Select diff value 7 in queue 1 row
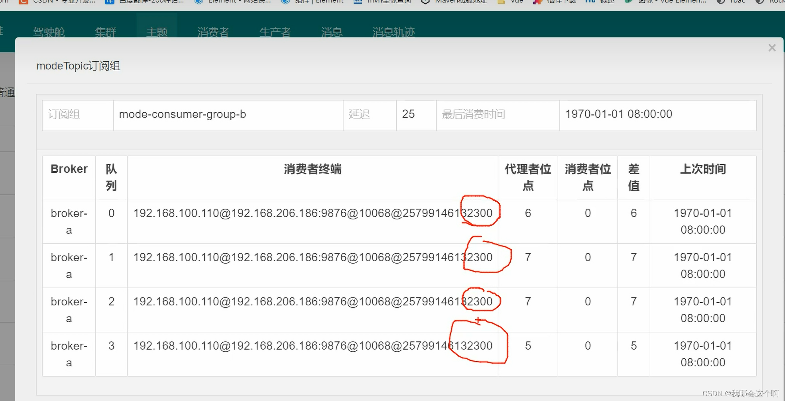 pos(634,257)
